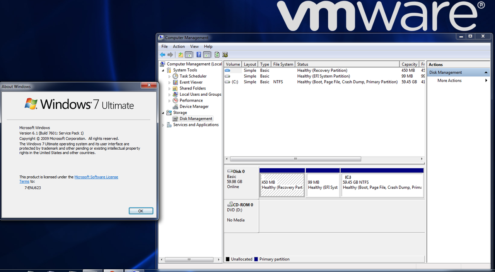The height and width of the screenshot is (272, 495).
Task: Click the Storage node icon
Action: pos(169,113)
